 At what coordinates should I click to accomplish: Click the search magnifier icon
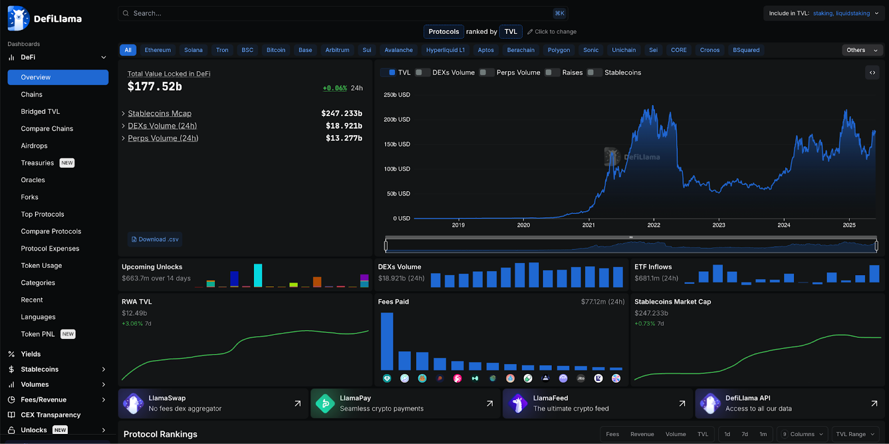pos(126,13)
